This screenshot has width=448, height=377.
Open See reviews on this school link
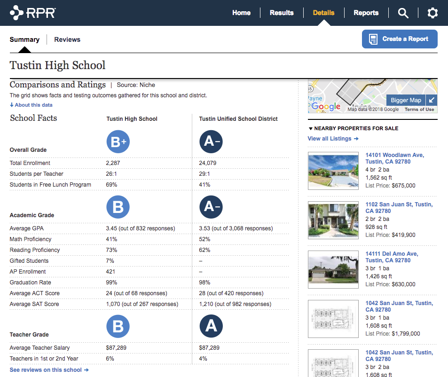[49, 370]
